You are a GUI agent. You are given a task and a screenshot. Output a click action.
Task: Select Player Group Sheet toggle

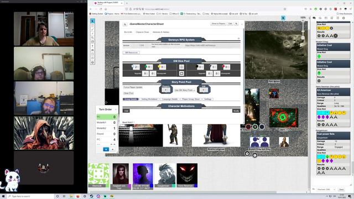[191, 99]
